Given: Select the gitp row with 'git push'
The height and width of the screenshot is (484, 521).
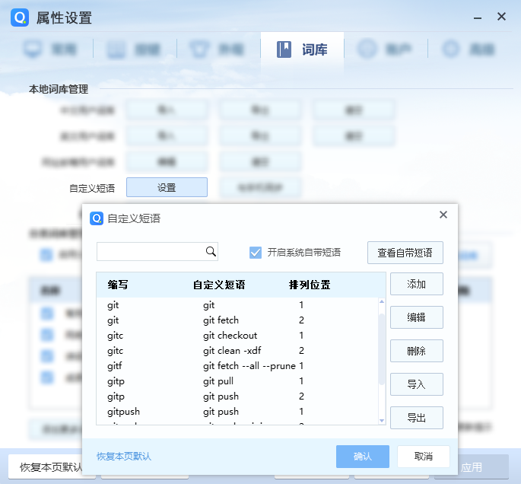Looking at the screenshot, I should pyautogui.click(x=237, y=396).
